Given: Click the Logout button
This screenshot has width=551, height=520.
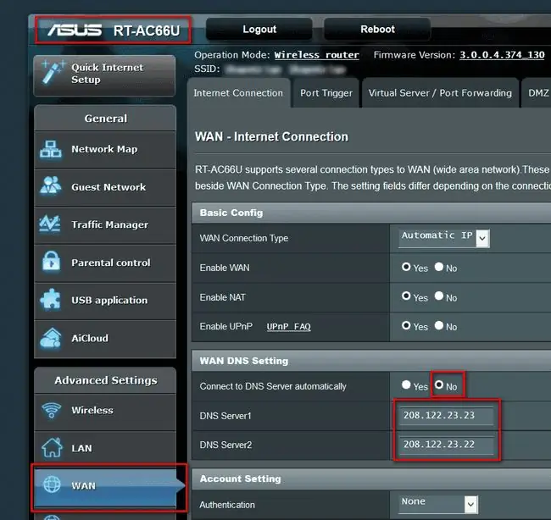Looking at the screenshot, I should coord(259,29).
